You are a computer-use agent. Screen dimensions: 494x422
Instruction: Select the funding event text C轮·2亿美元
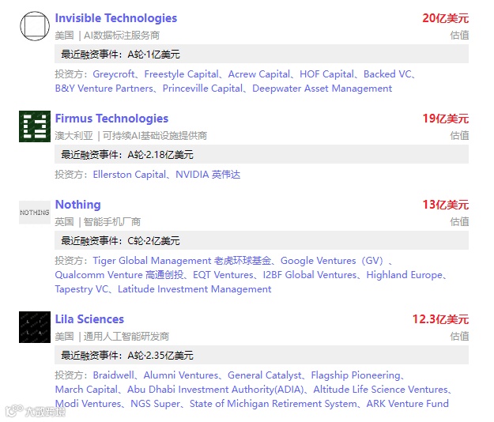coord(154,241)
